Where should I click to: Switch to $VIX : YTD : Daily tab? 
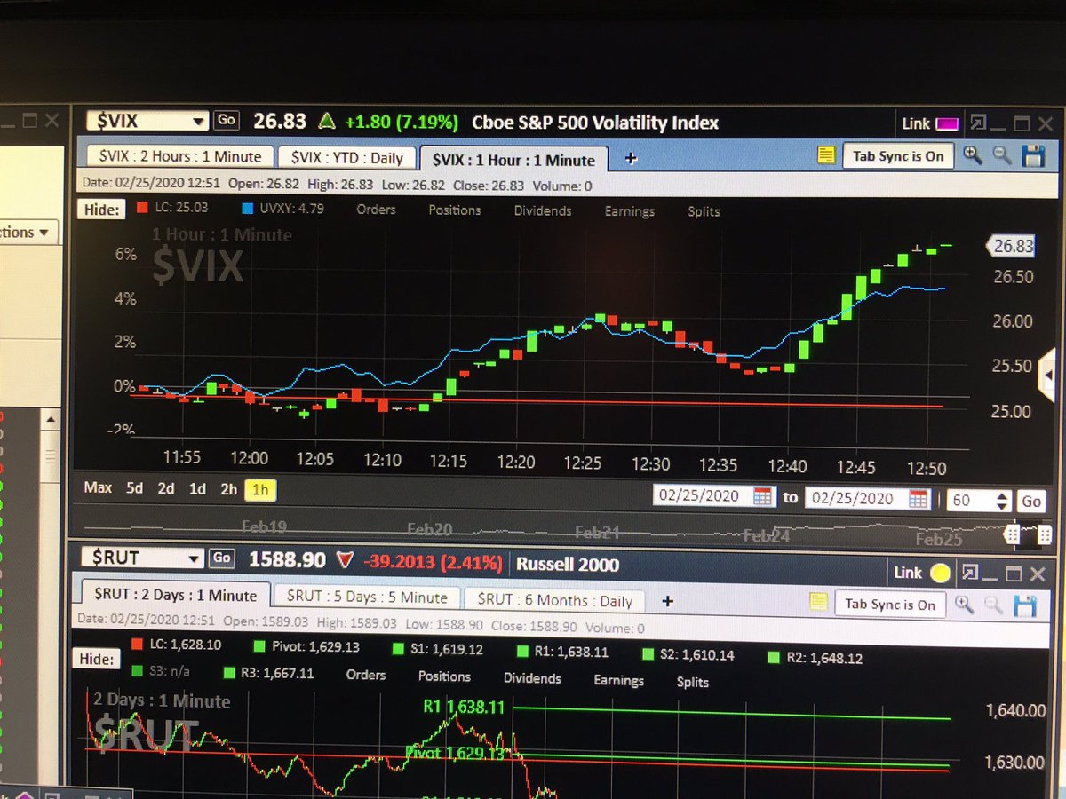346,158
